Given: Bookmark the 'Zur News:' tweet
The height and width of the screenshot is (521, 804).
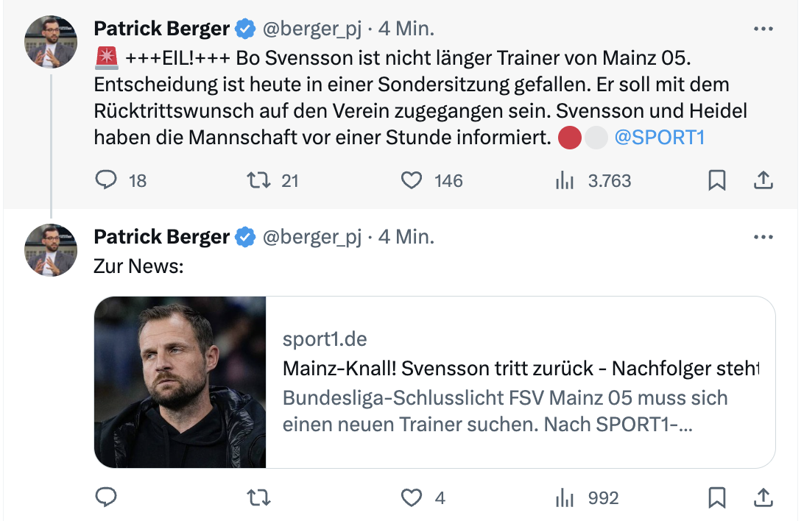Looking at the screenshot, I should point(716,498).
